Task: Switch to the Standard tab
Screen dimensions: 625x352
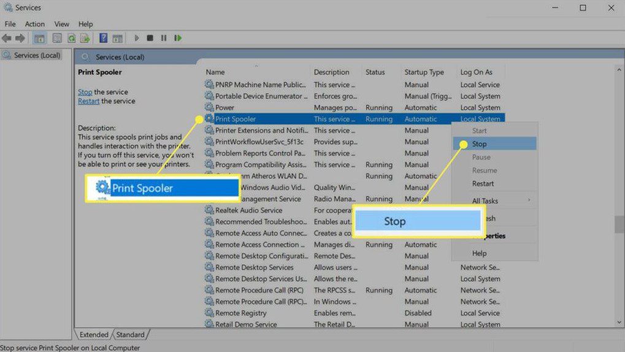Action: (x=131, y=334)
